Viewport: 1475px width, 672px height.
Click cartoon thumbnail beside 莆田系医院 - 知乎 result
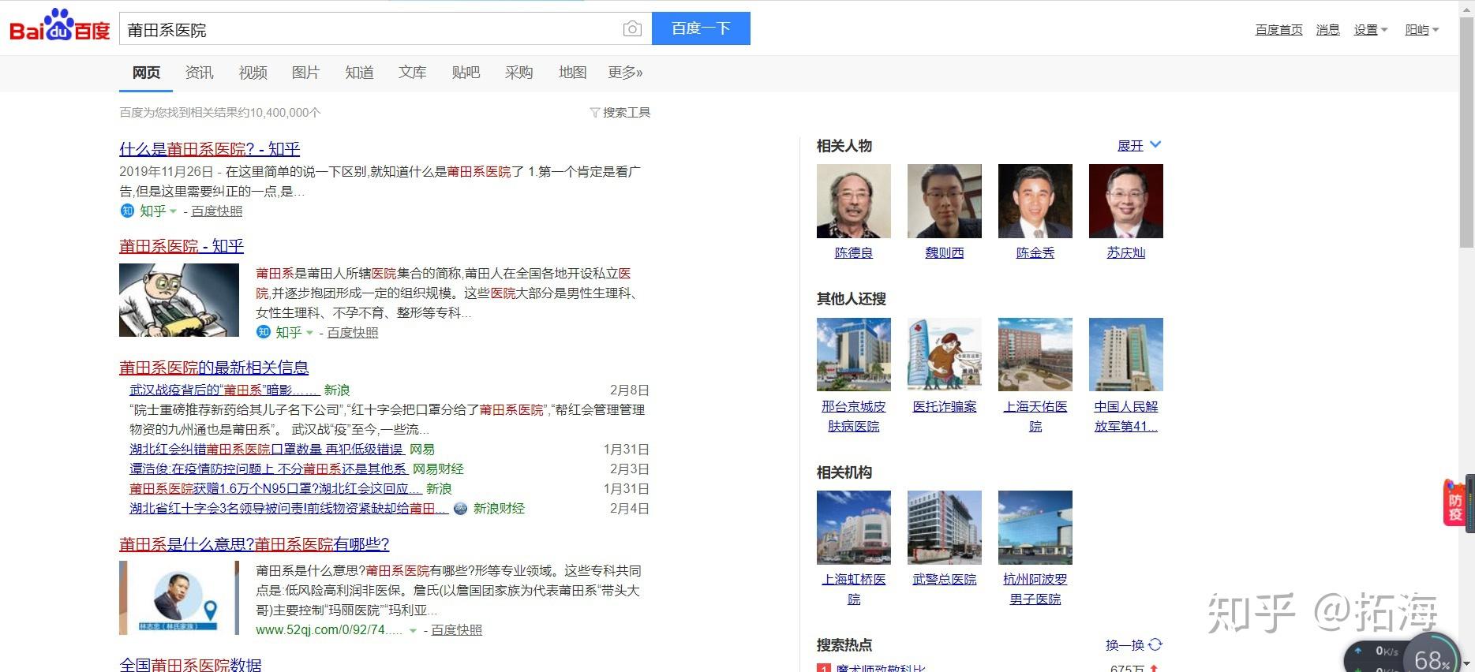click(x=179, y=301)
